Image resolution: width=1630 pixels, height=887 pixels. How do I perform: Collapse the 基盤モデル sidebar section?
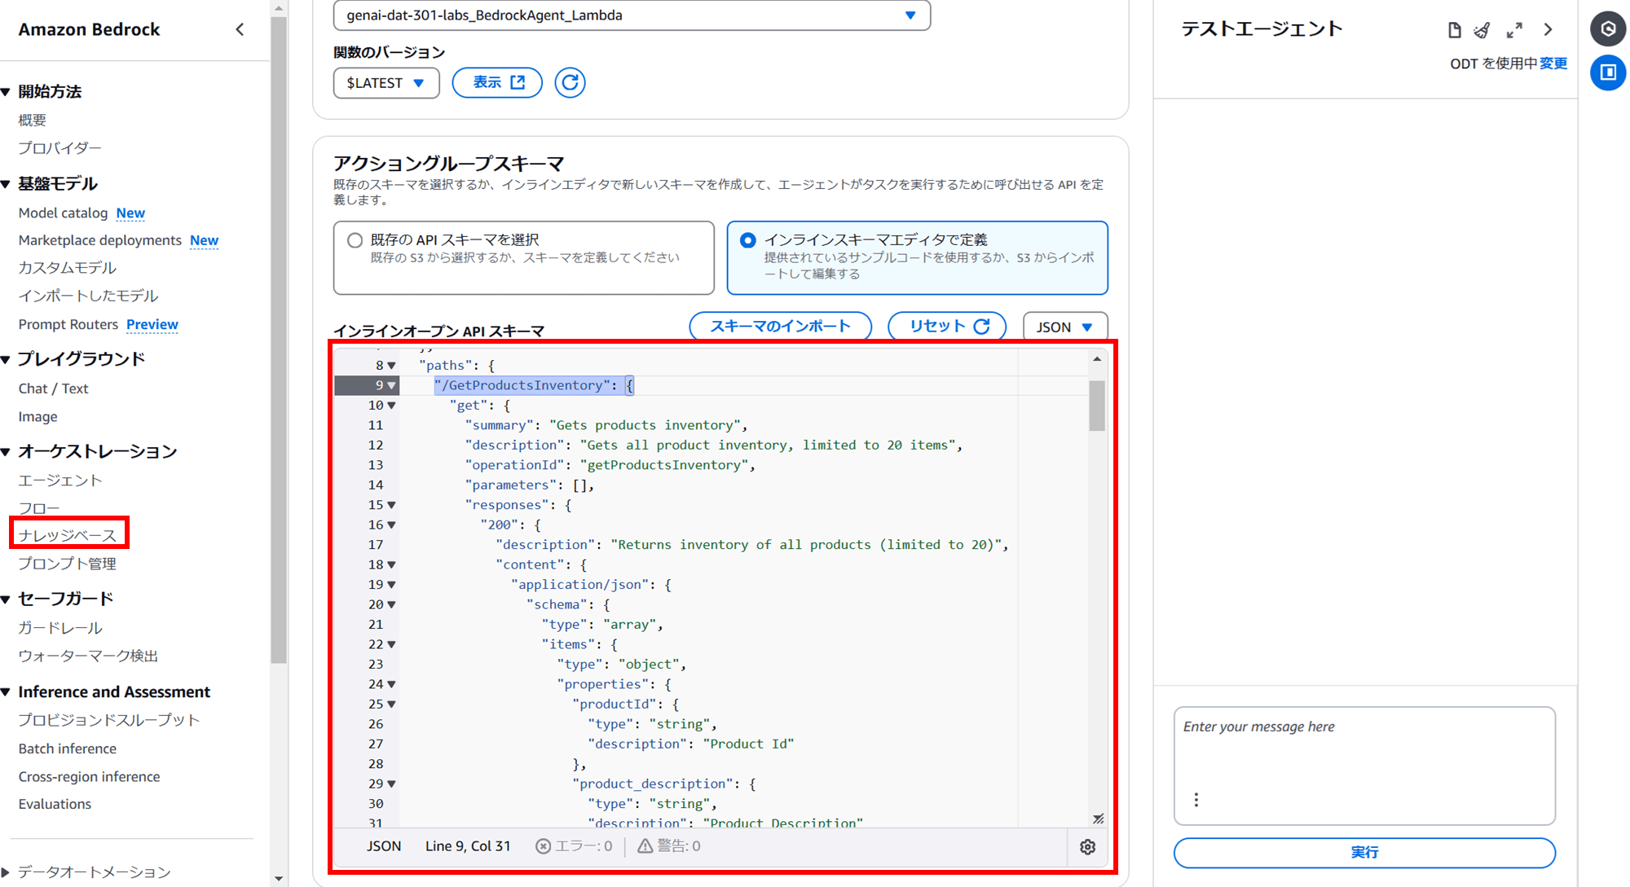[7, 184]
